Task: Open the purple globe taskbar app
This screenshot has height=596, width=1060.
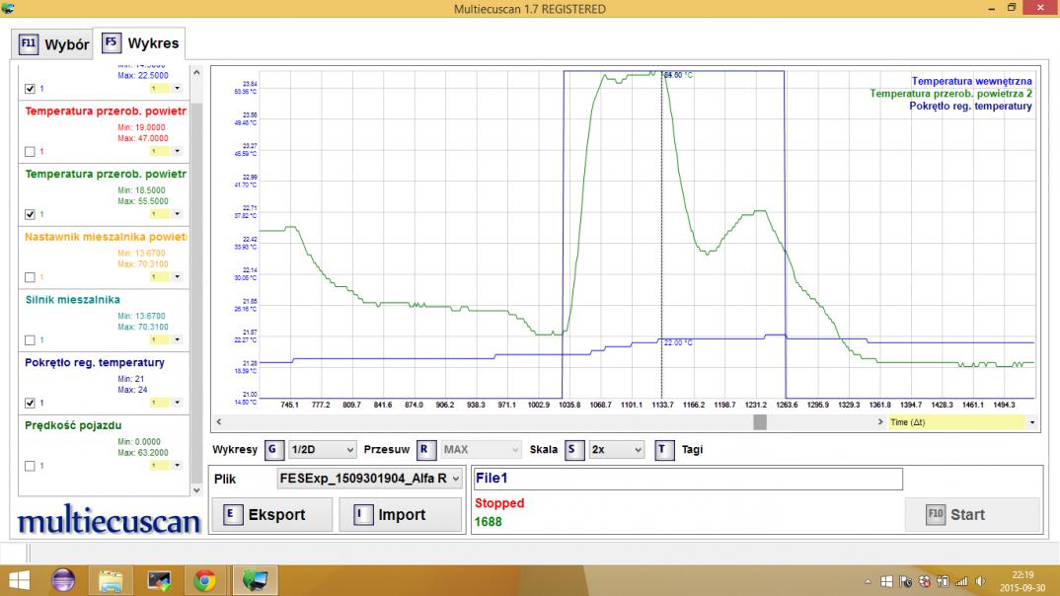Action: click(63, 580)
